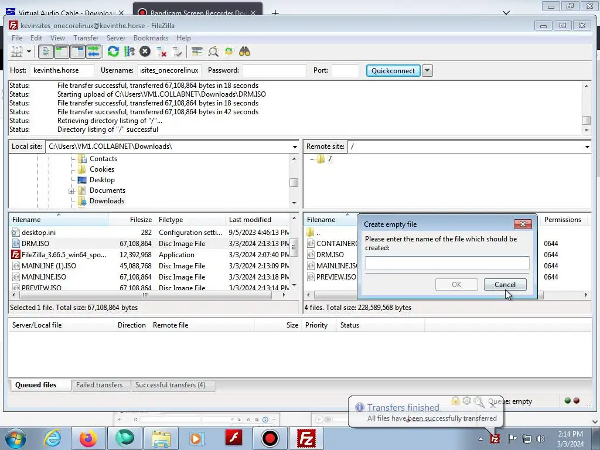Select the Downloads folder in local tree
This screenshot has height=450, width=600.
[107, 201]
